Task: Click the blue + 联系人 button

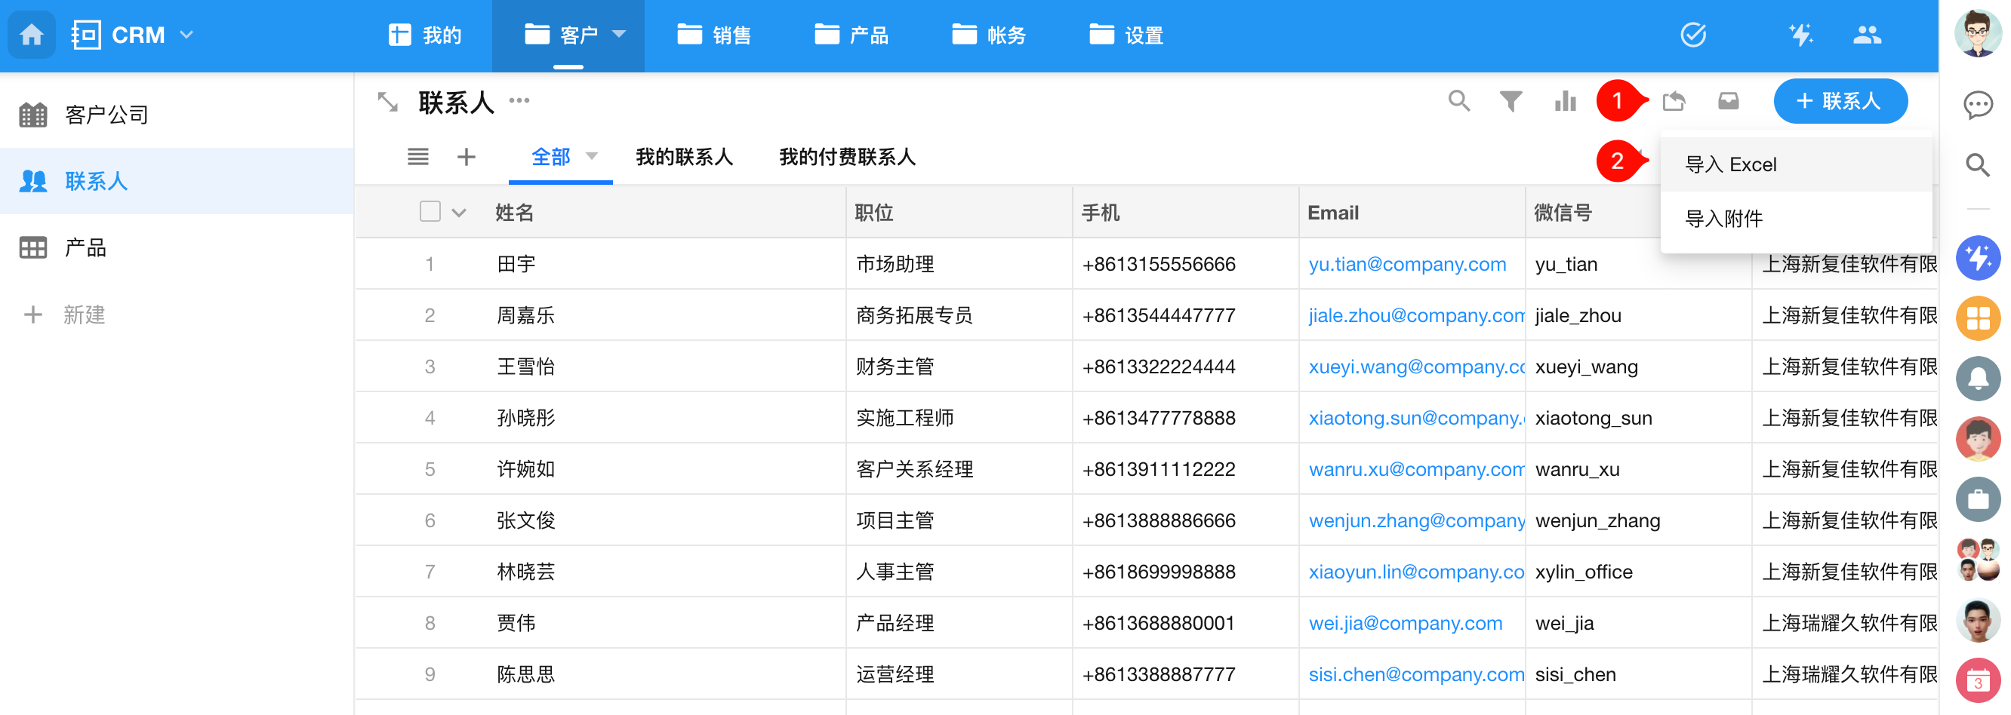Action: click(1840, 101)
